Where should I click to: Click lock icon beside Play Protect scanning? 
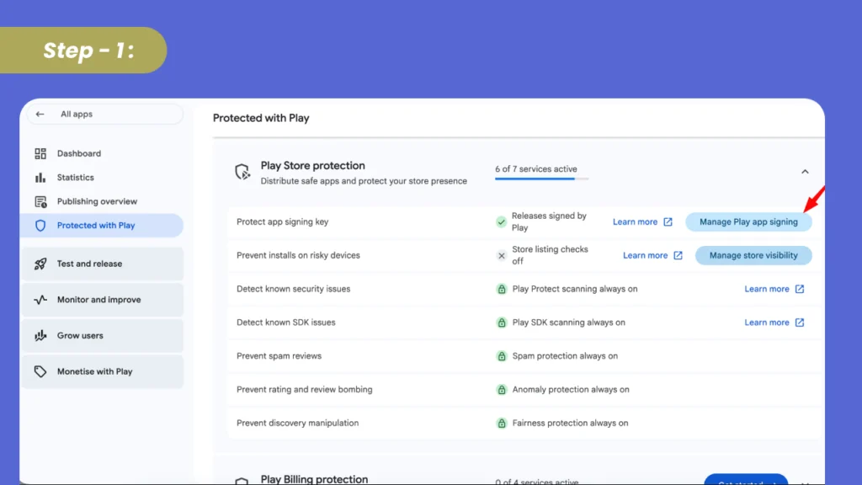(502, 290)
